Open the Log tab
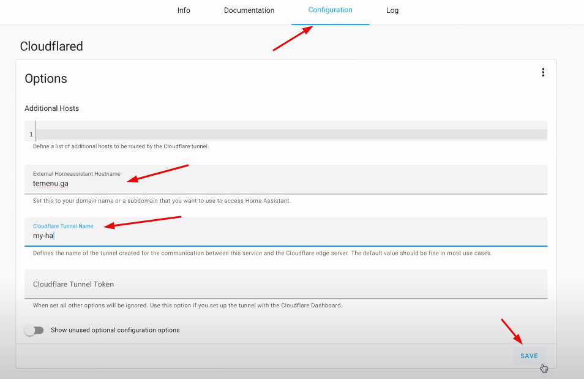 coord(392,10)
